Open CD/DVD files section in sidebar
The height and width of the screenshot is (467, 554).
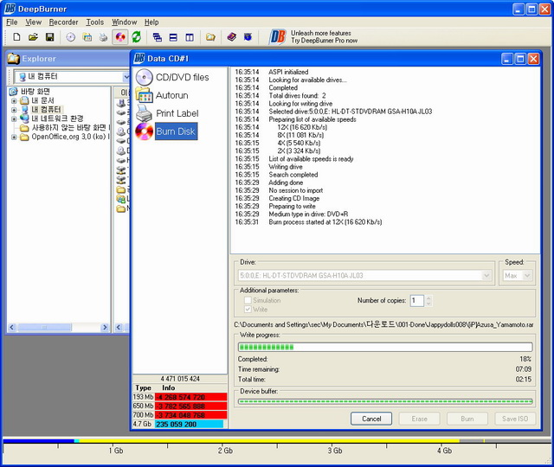click(x=173, y=77)
